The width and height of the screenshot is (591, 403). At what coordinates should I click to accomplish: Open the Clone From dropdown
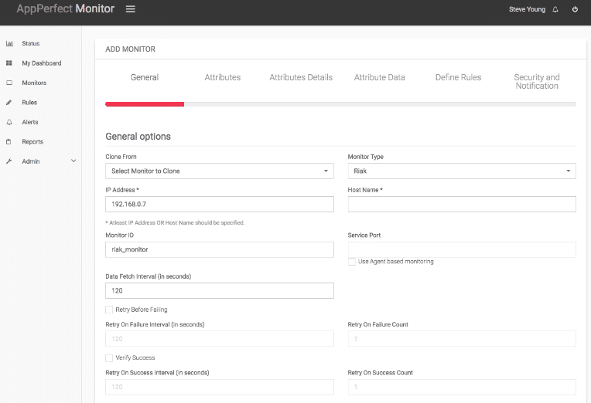point(220,171)
